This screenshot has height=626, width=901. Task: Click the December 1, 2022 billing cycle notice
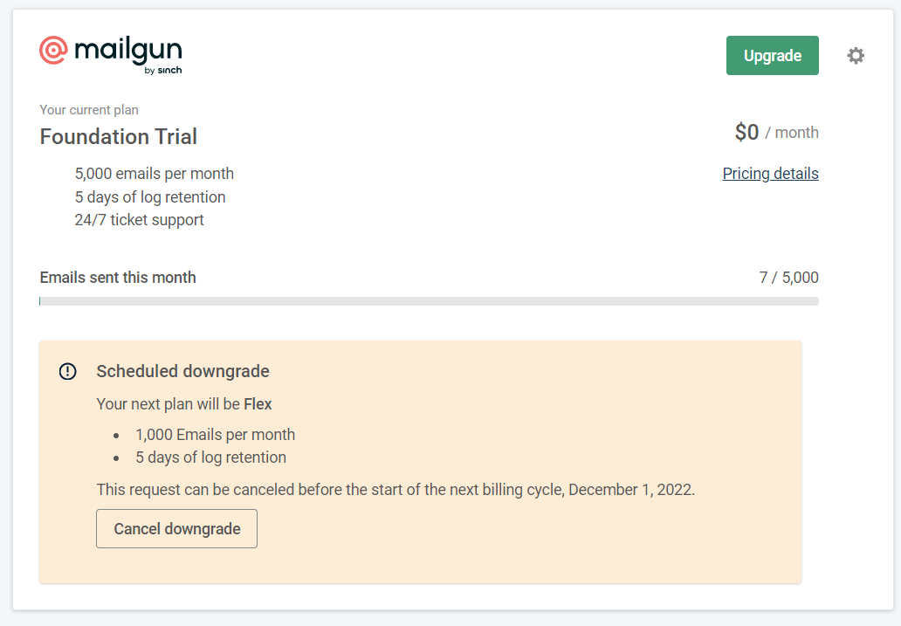point(395,490)
